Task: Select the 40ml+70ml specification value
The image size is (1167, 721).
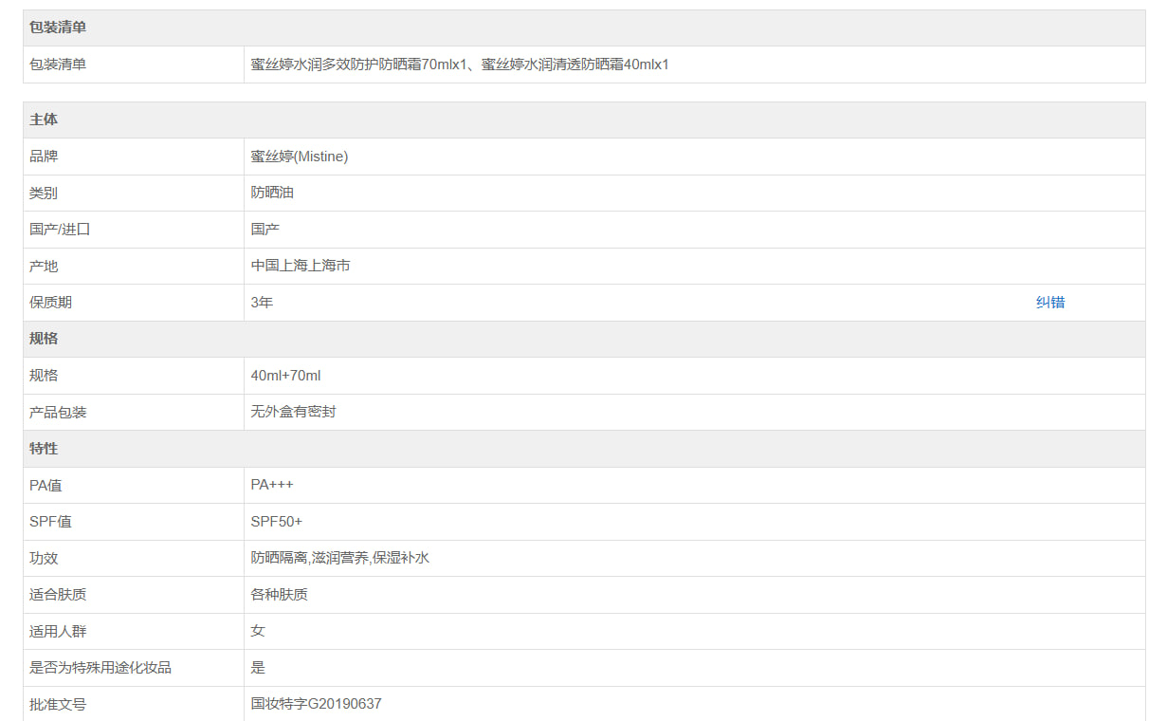Action: click(x=285, y=376)
